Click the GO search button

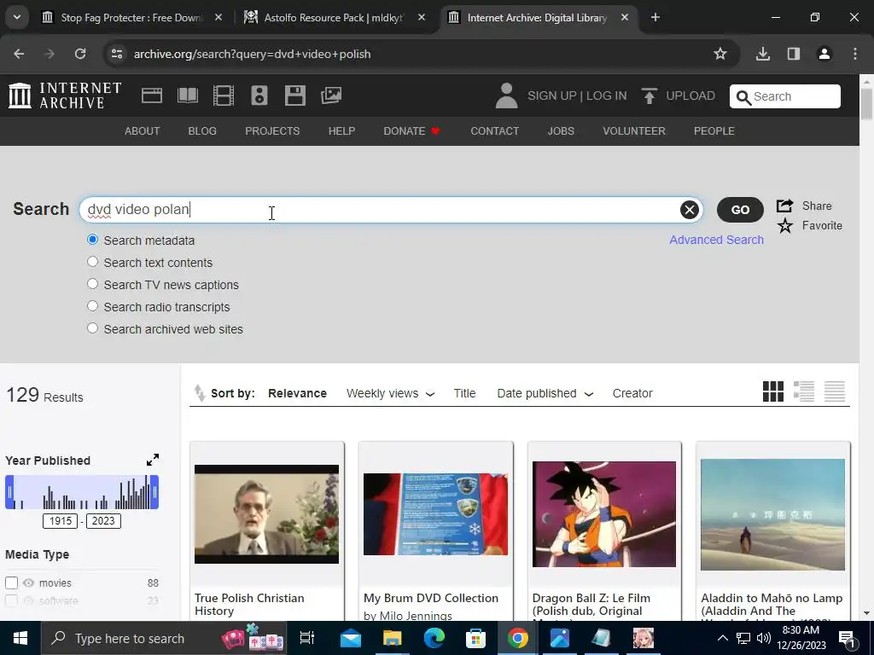[740, 210]
